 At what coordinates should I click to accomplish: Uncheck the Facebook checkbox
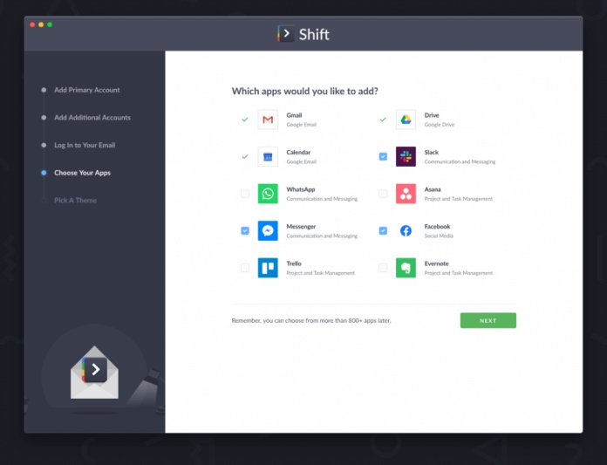(383, 231)
